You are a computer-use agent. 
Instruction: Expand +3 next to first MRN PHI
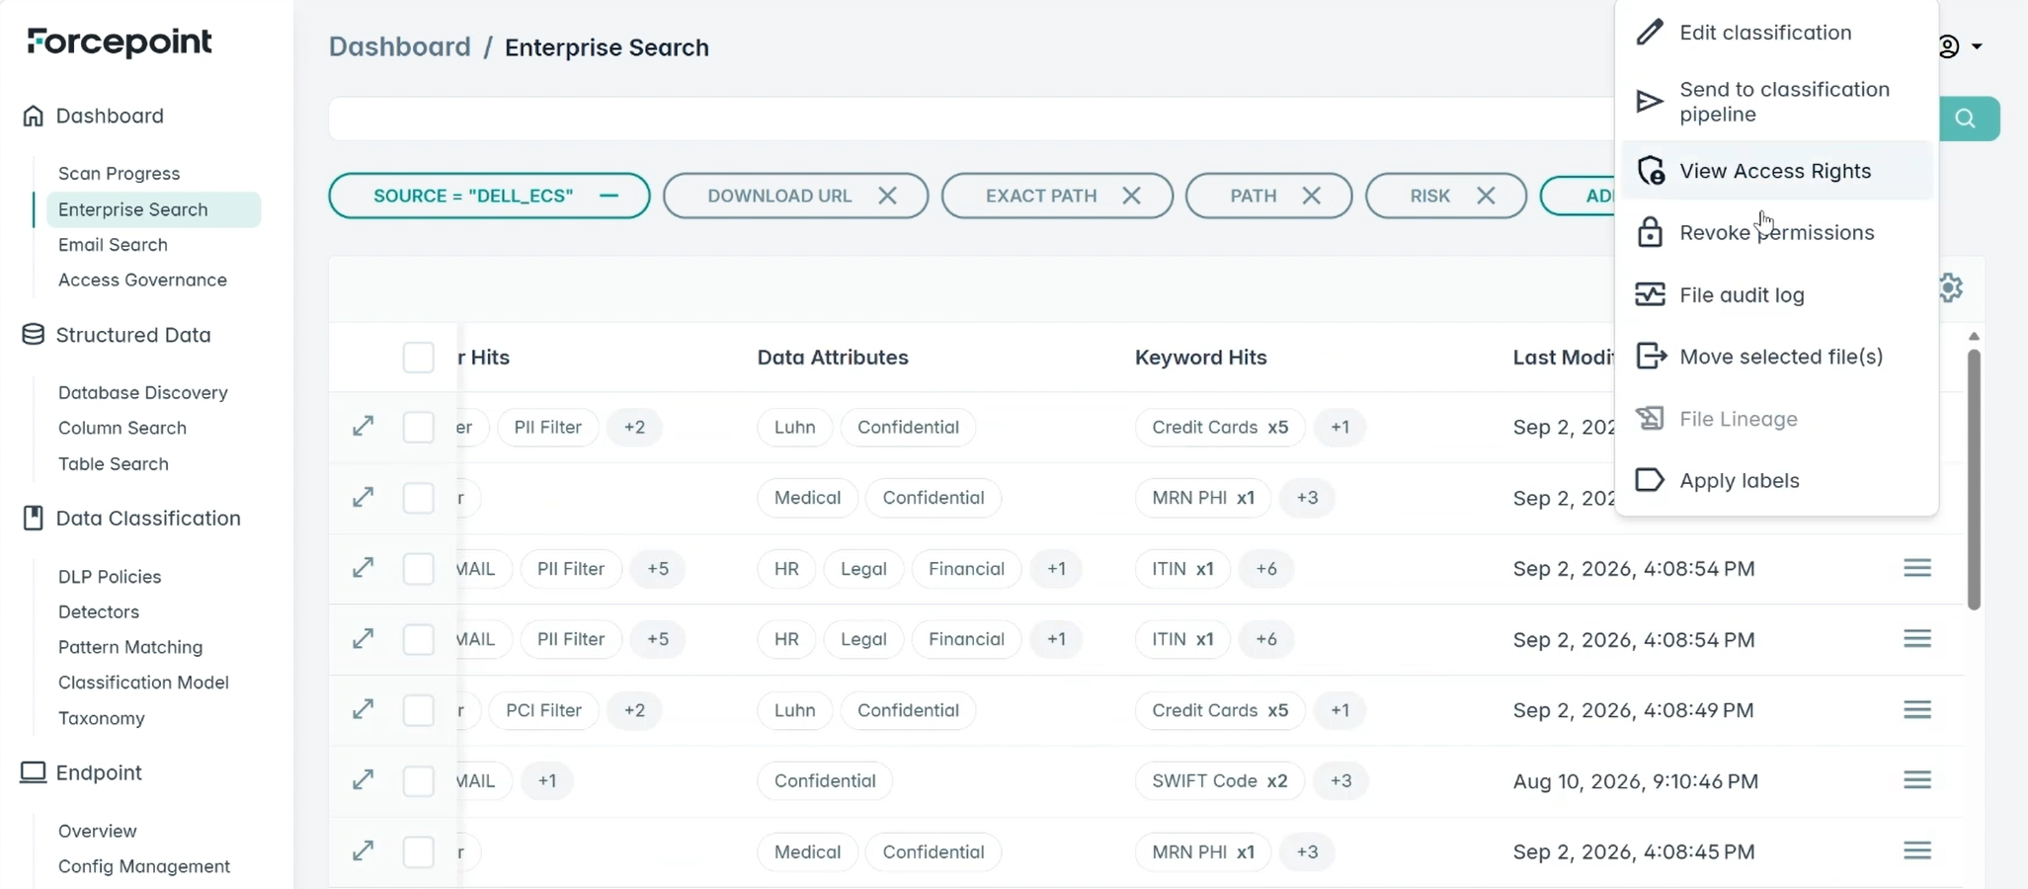click(1307, 497)
